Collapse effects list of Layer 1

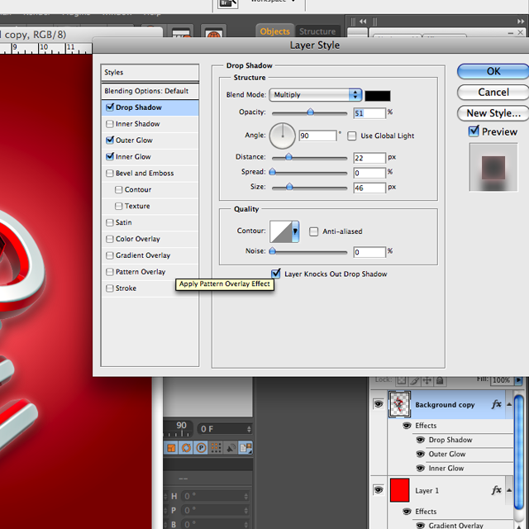509,490
